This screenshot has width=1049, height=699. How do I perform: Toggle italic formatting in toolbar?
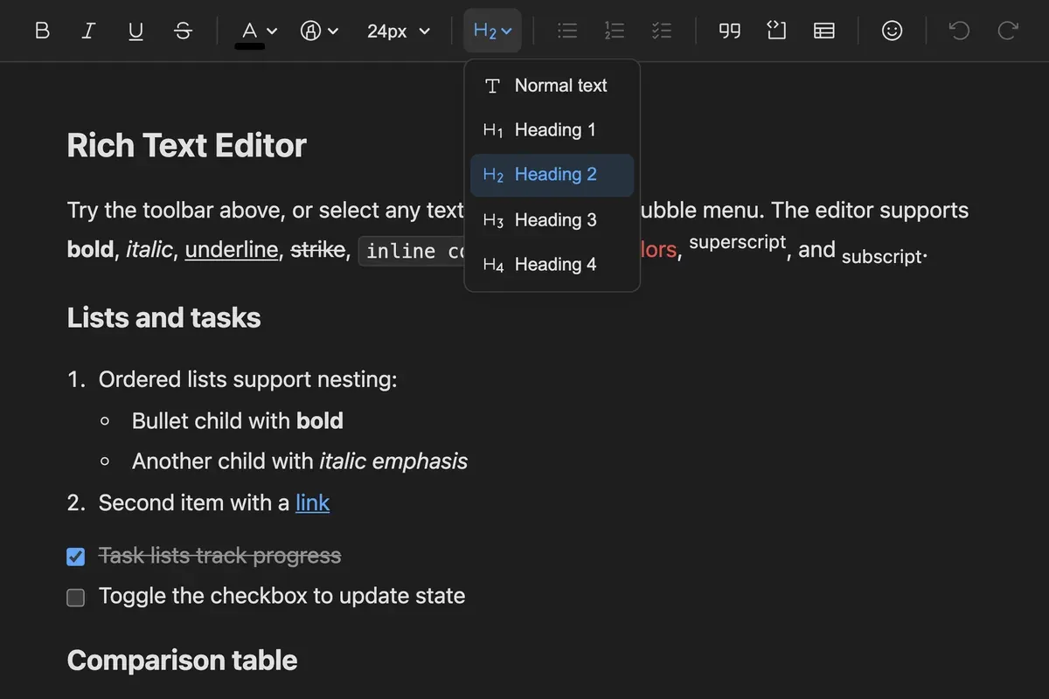pos(88,31)
